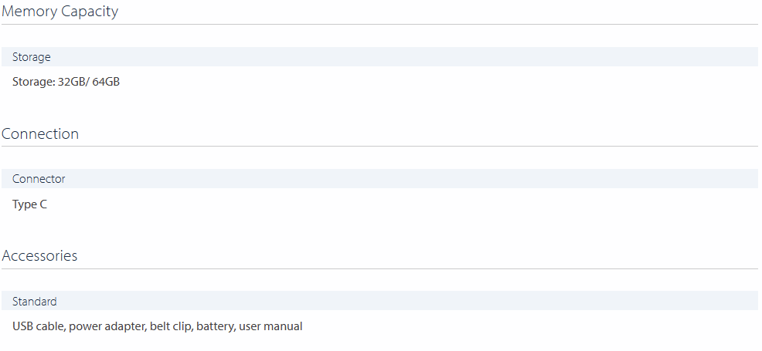This screenshot has height=351, width=762.
Task: Click the 'Storage:' prefix in the value line
Action: pos(33,82)
